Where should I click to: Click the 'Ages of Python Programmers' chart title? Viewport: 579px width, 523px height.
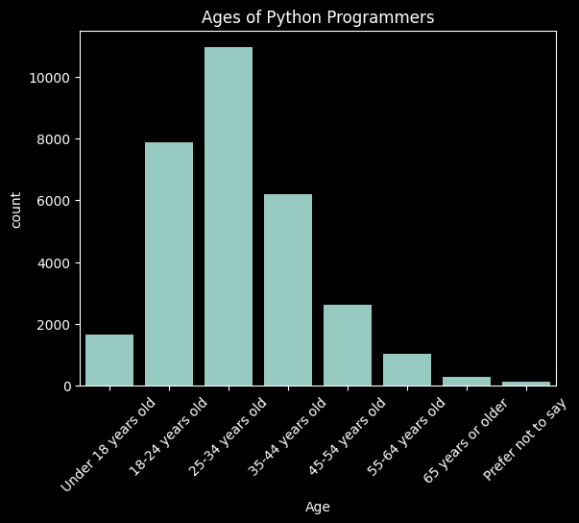click(317, 17)
